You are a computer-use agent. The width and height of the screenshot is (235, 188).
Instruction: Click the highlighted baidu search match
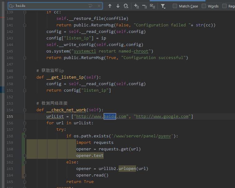coord(110,117)
